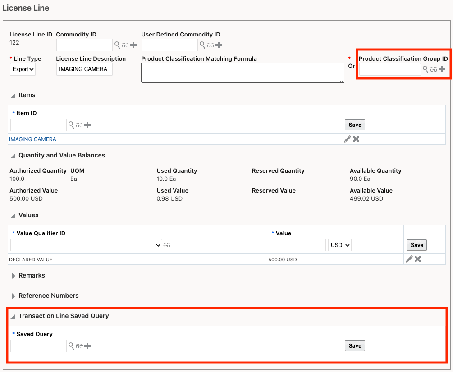The width and height of the screenshot is (453, 372).
Task: Edit DECLARED VALUE row pencil icon
Action: [409, 259]
